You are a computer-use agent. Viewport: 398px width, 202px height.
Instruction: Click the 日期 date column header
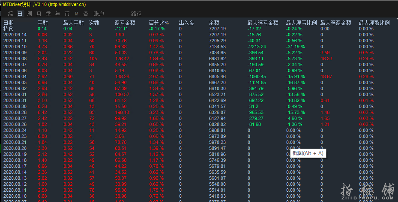9,23
